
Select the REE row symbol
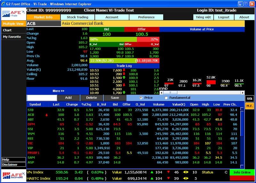click(30, 139)
